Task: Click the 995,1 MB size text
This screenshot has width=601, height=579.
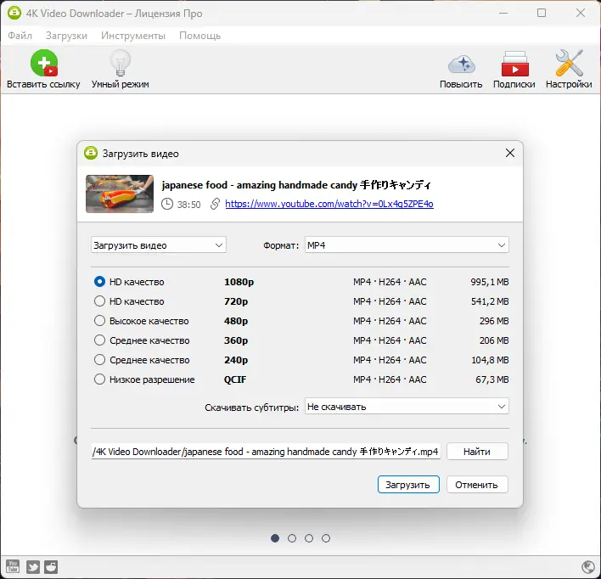Action: click(x=490, y=282)
